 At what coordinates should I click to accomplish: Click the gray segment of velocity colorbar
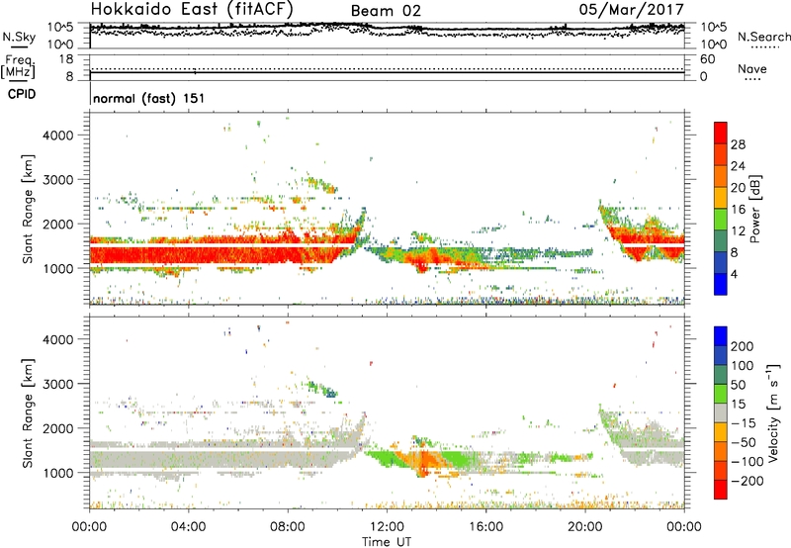pyautogui.click(x=721, y=412)
